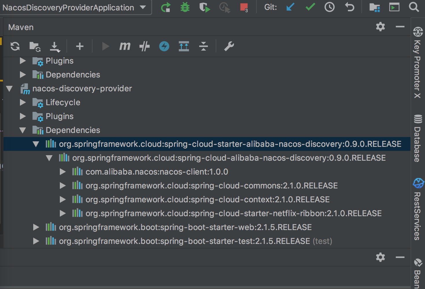Select spring-cloud-alibaba-nacos-discovery:0.9.0.RELEASE row

(x=207, y=158)
